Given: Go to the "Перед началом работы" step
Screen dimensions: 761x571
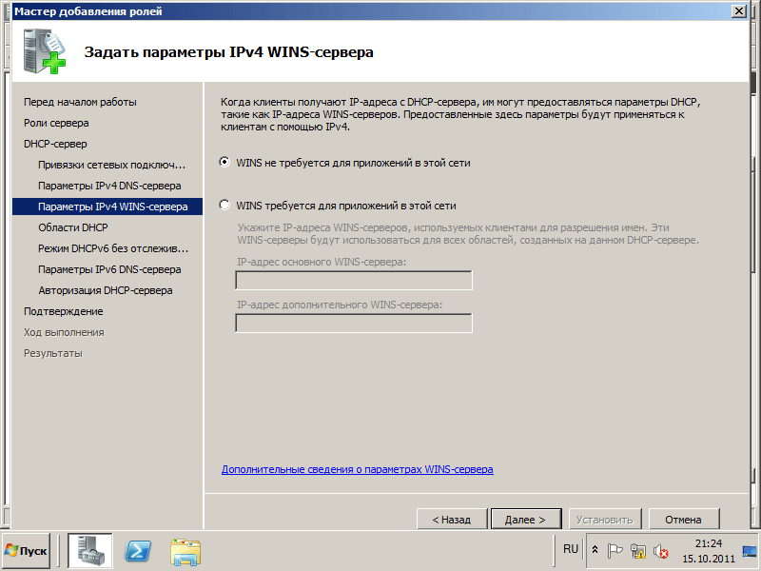Looking at the screenshot, I should 80,102.
